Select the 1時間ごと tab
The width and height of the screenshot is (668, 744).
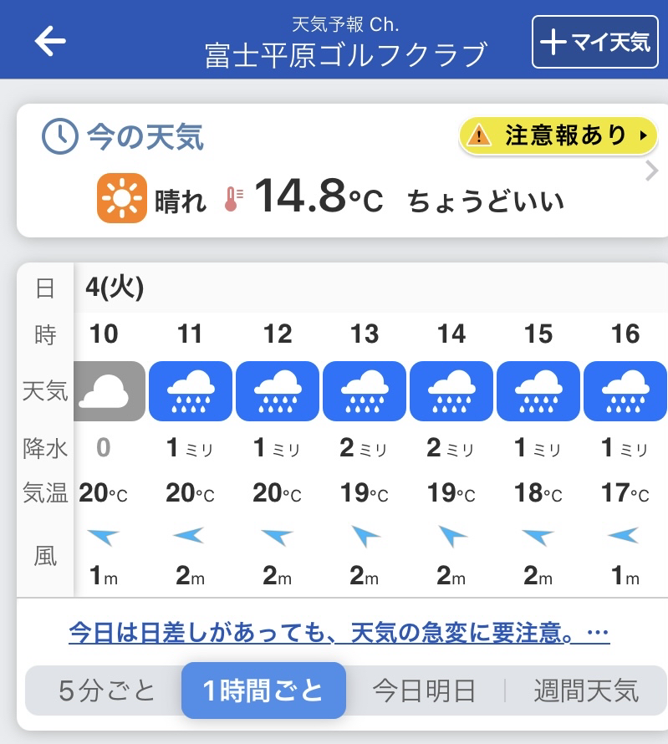pos(263,690)
